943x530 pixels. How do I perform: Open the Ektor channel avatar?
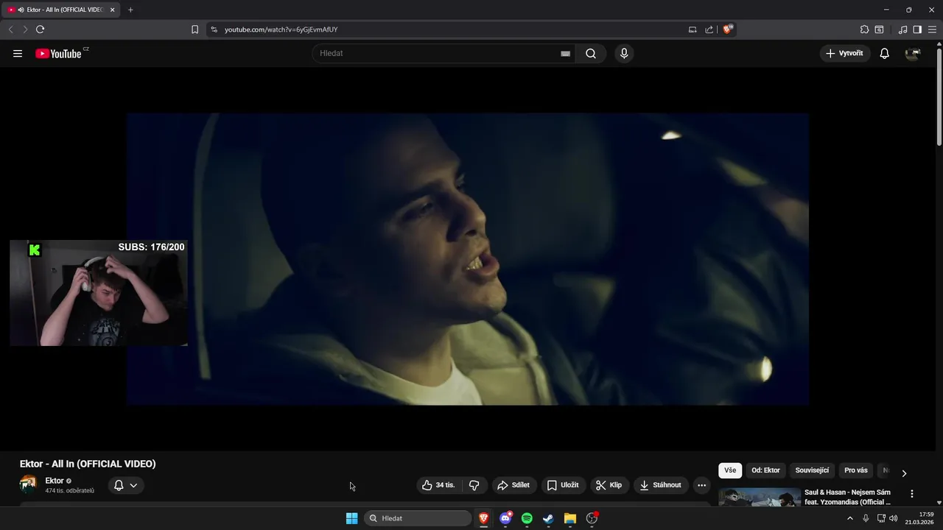[28, 484]
